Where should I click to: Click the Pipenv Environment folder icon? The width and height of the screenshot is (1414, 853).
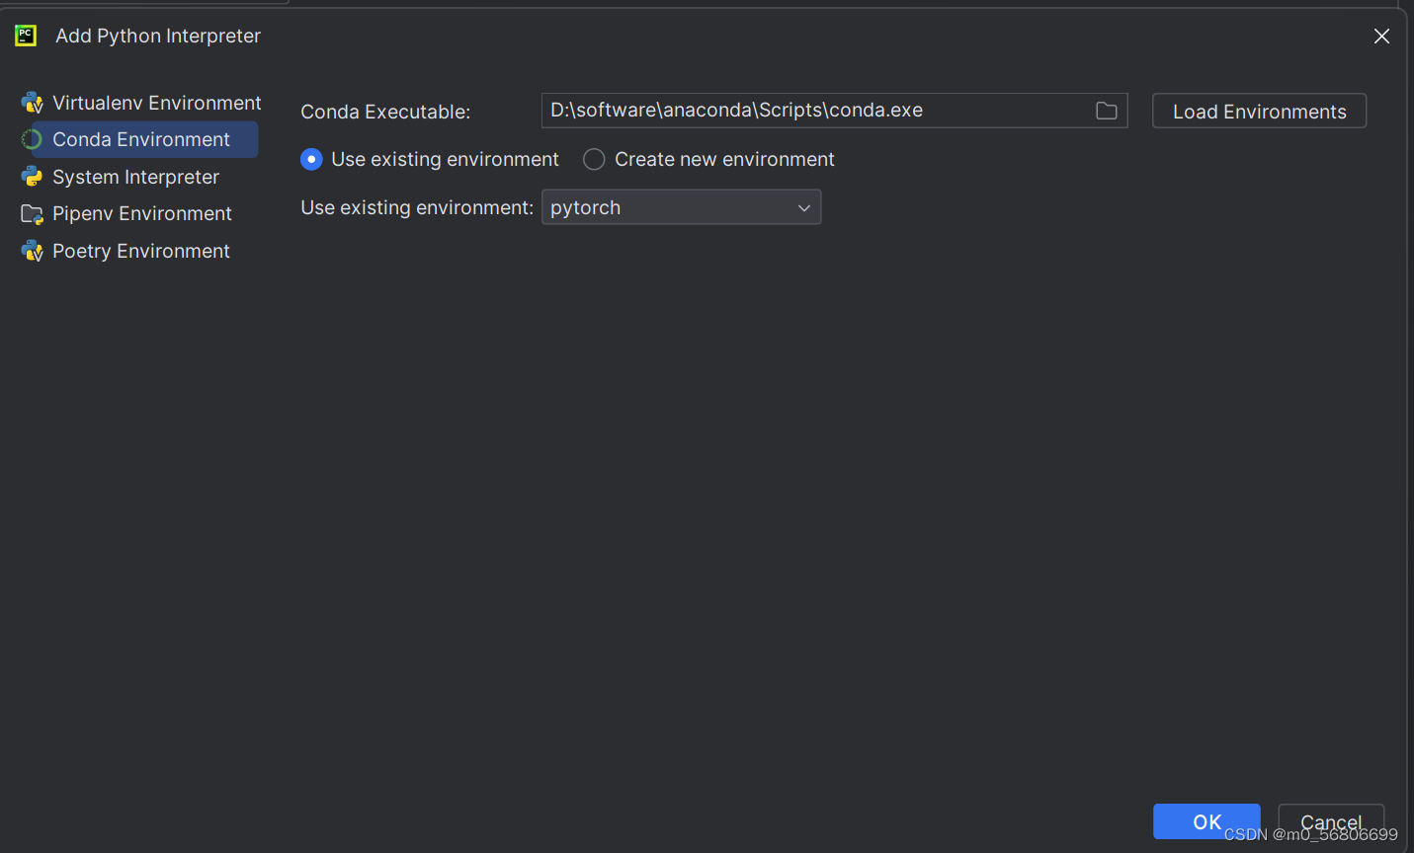(32, 213)
